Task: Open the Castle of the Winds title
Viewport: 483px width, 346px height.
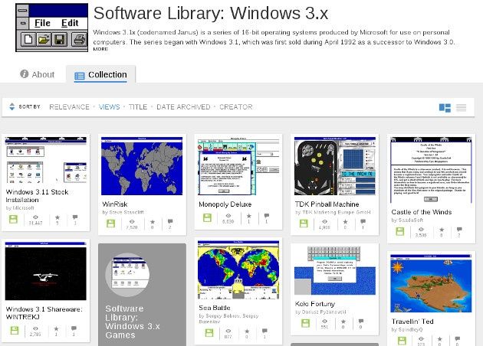Action: (x=422, y=212)
